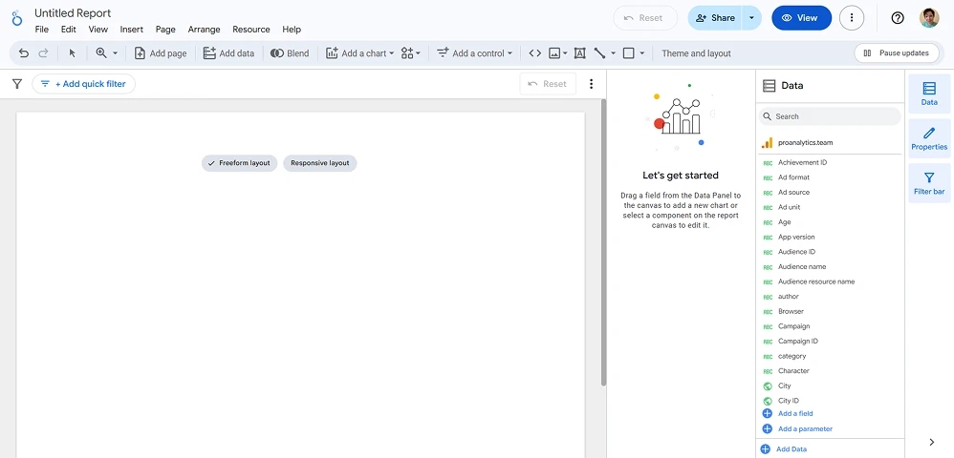Choose the selection mode arrow tool
The image size is (954, 458).
[73, 53]
